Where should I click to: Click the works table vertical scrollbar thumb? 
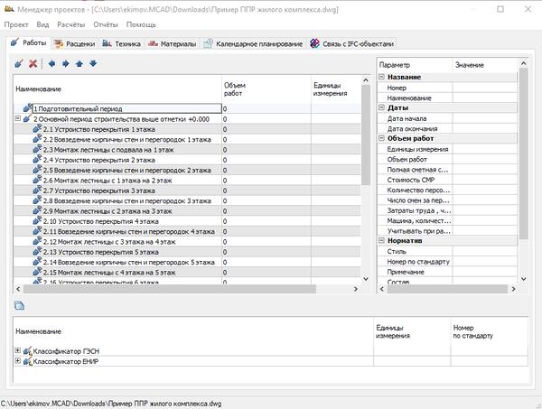tap(366, 135)
